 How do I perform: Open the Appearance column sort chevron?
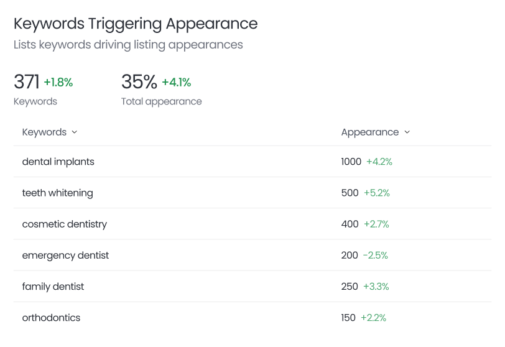coord(407,132)
